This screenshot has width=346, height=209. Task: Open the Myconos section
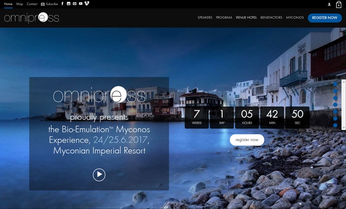pyautogui.click(x=295, y=17)
